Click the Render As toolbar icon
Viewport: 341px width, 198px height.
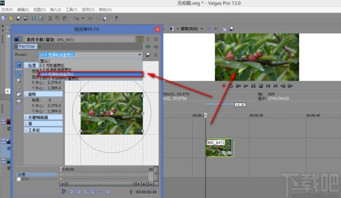click(x=33, y=18)
